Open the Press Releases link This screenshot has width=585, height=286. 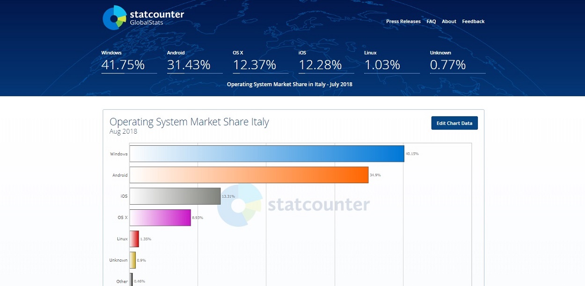pyautogui.click(x=403, y=21)
